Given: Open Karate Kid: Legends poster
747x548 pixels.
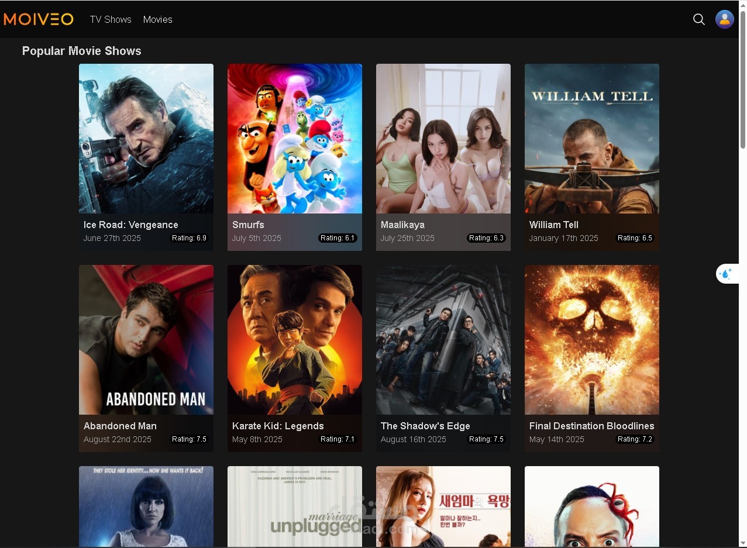Looking at the screenshot, I should click(295, 340).
